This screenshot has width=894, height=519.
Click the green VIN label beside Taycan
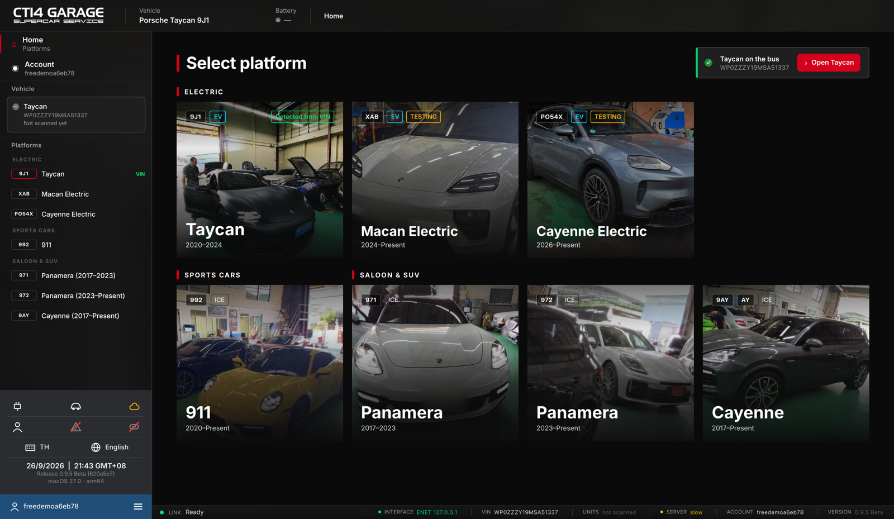(x=140, y=174)
